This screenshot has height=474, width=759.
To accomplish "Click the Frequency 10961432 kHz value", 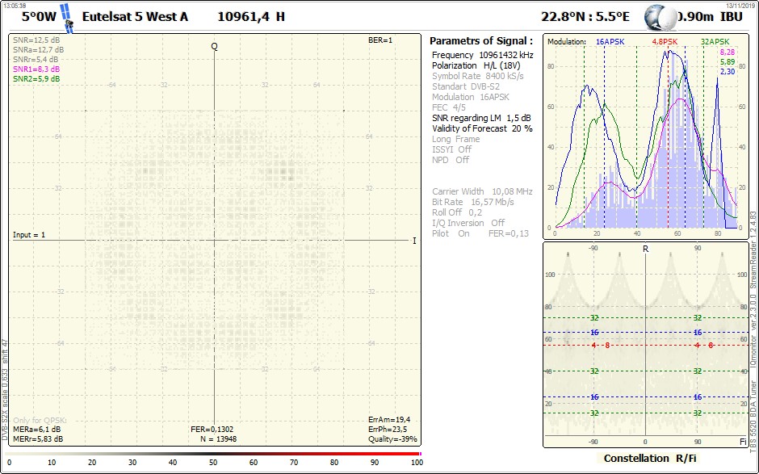I will pyautogui.click(x=482, y=55).
